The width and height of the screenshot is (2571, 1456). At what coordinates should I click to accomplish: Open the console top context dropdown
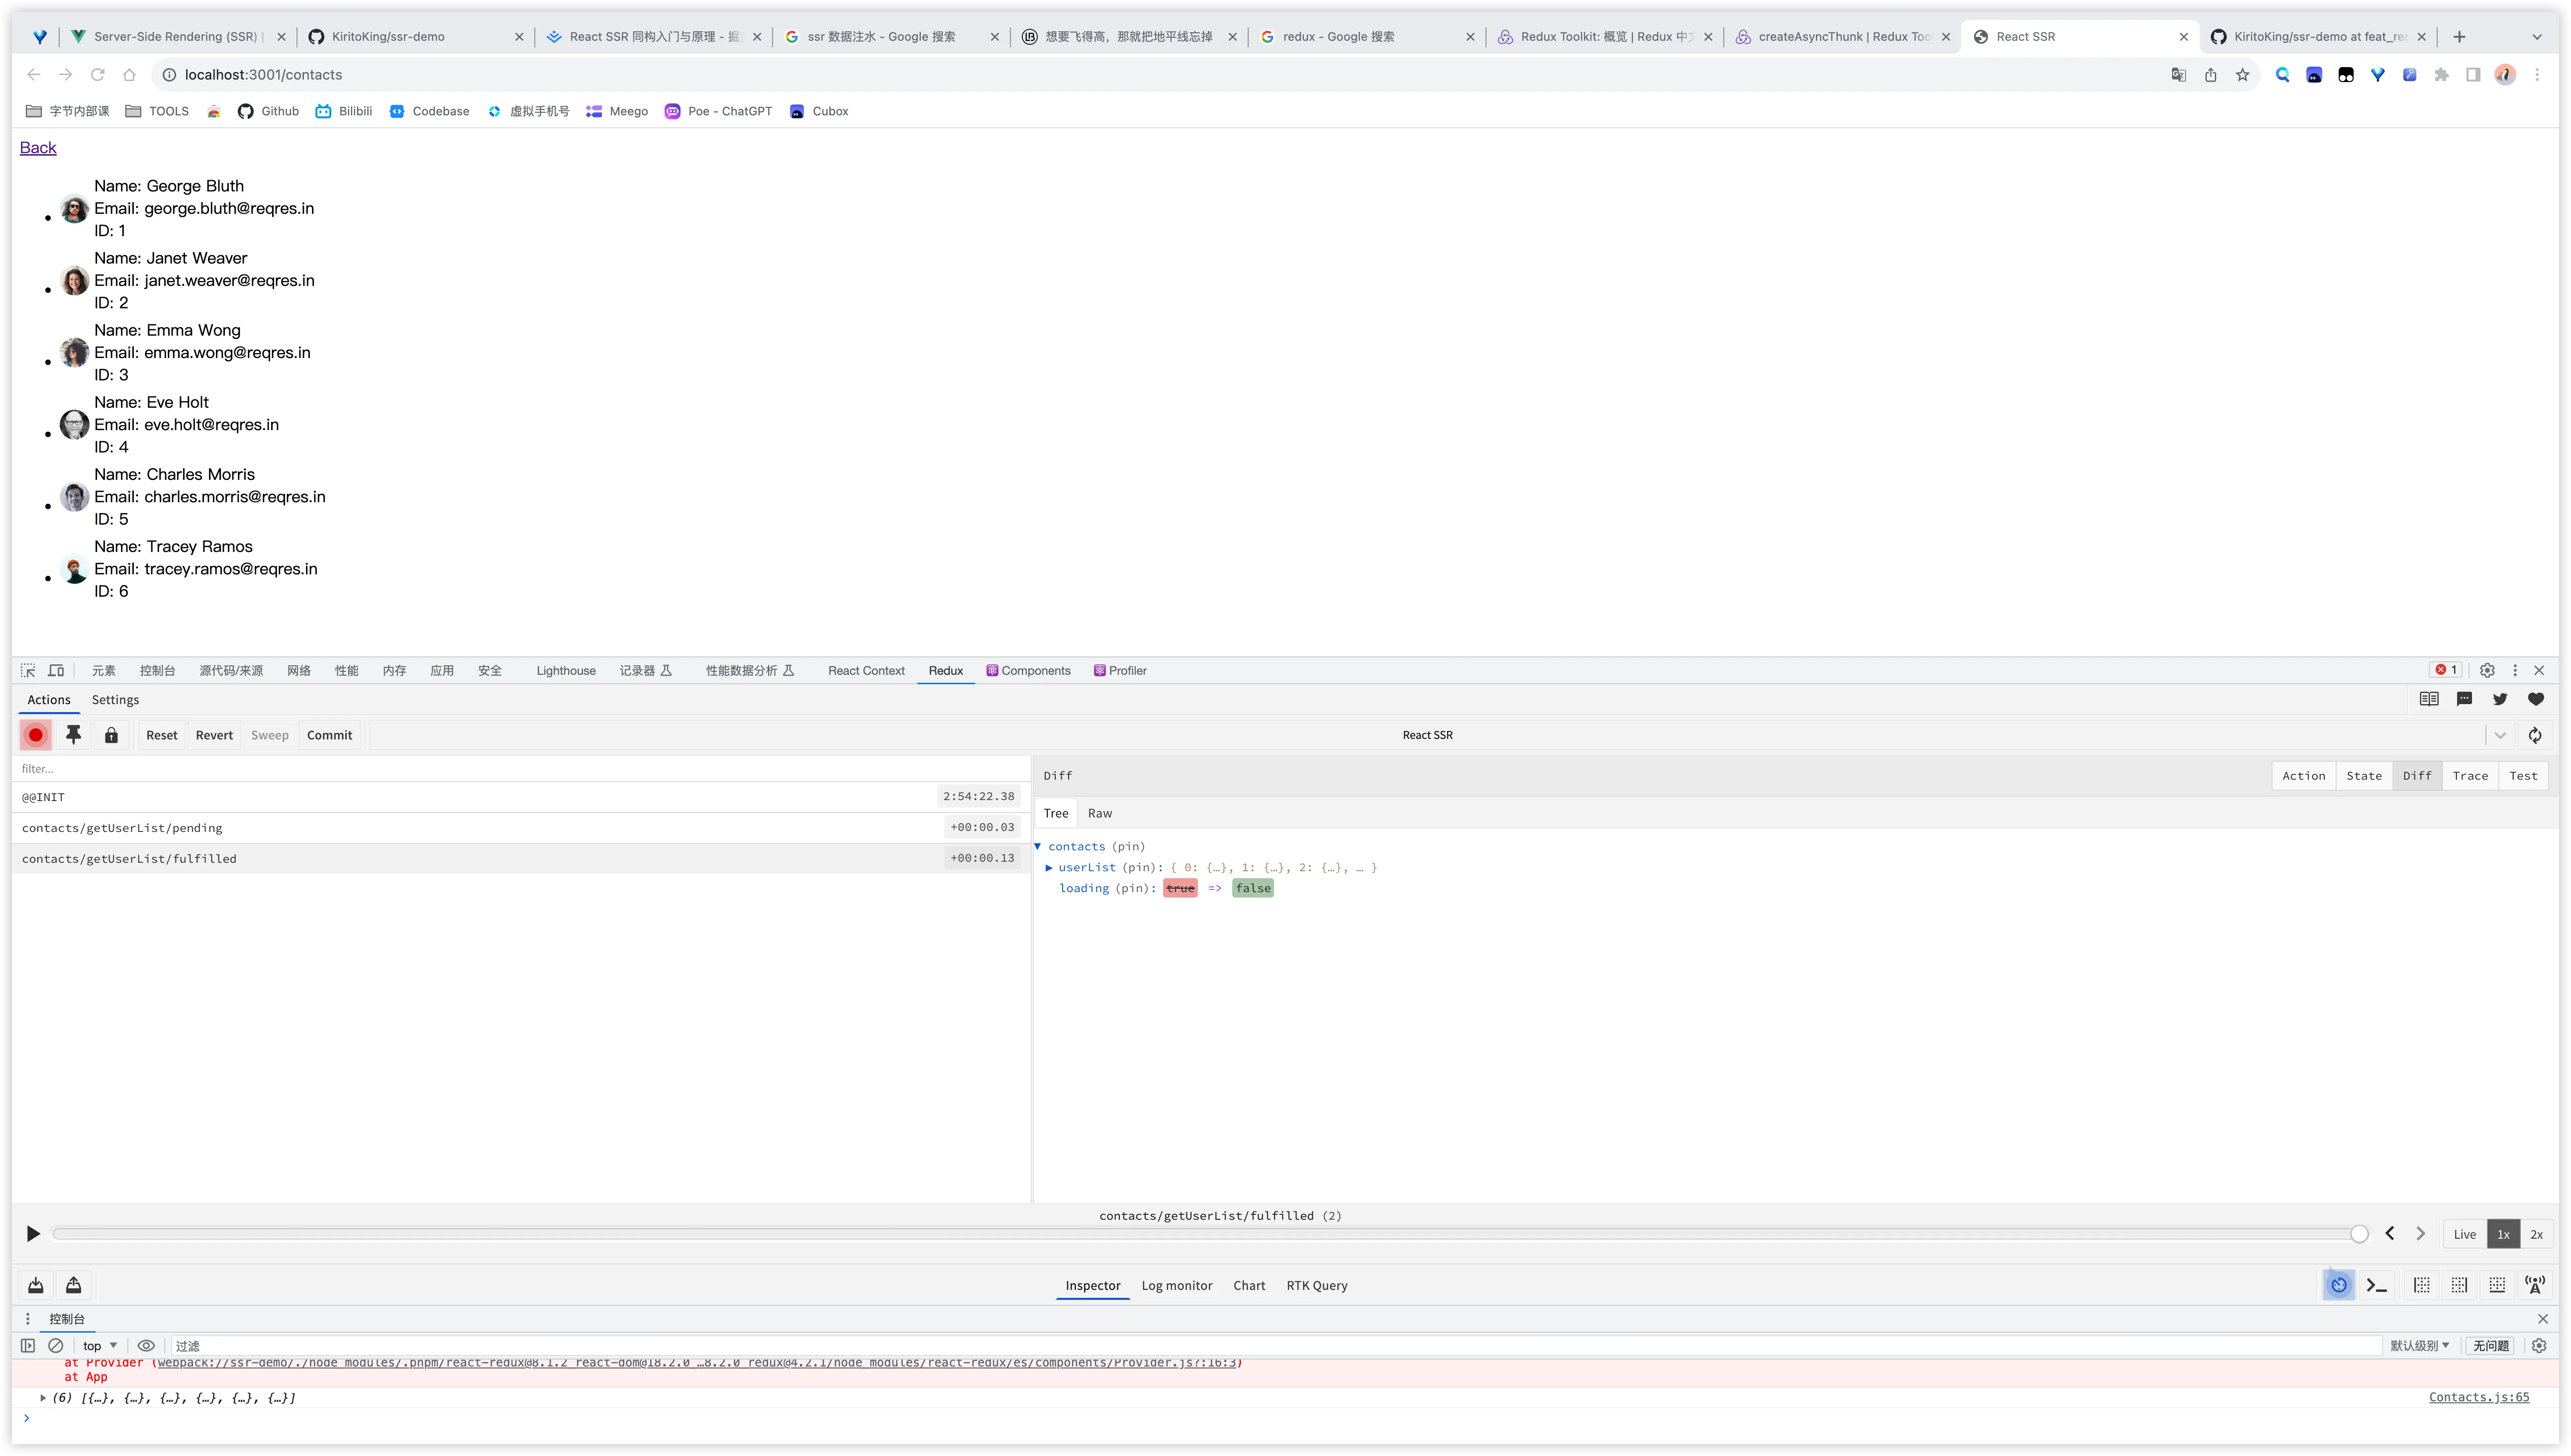coord(100,1346)
